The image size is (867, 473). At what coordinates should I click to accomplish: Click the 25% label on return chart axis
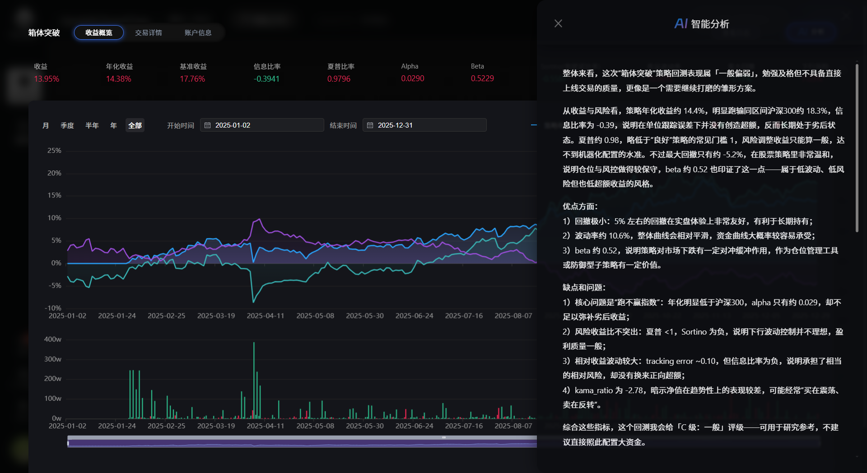54,151
